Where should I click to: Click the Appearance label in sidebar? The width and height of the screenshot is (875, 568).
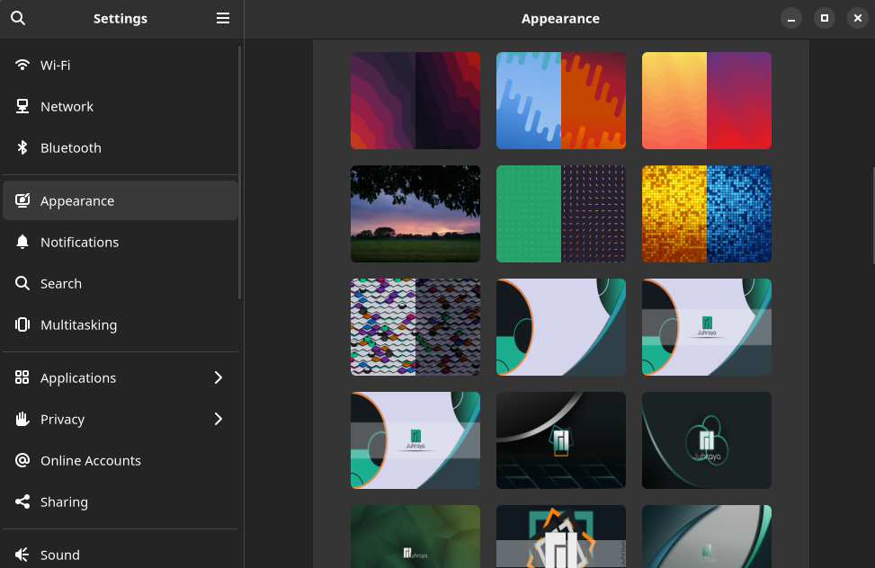[77, 201]
